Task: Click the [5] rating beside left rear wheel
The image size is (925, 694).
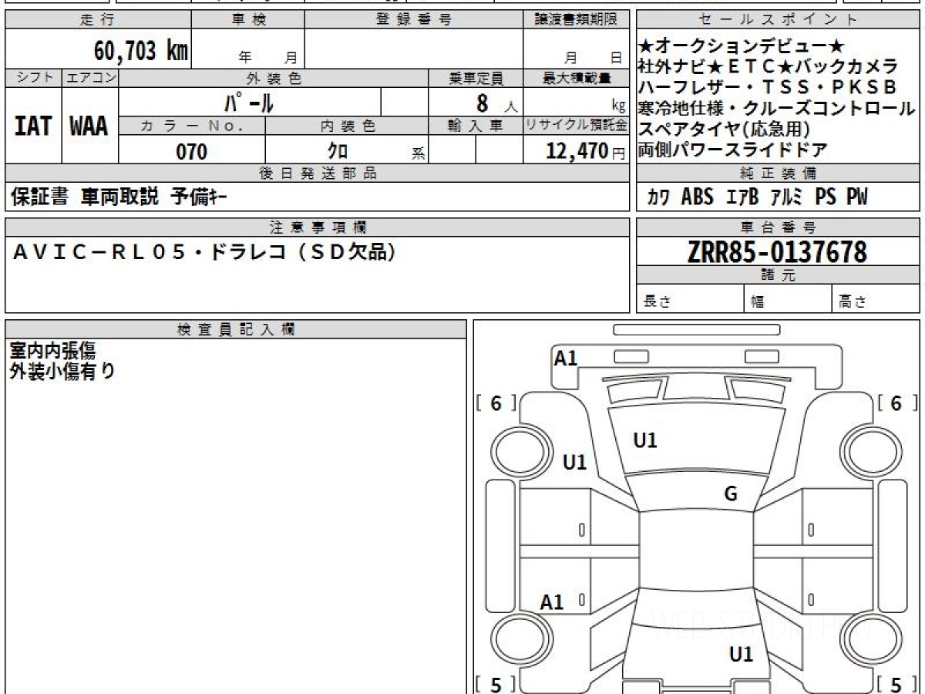Action: pyautogui.click(x=496, y=684)
